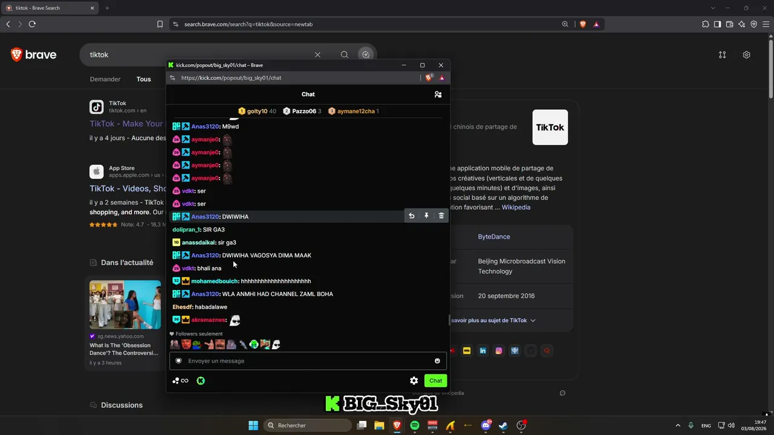Image resolution: width=774 pixels, height=435 pixels.
Task: Focus the 'Envoyer un message' chat input
Action: tap(308, 361)
